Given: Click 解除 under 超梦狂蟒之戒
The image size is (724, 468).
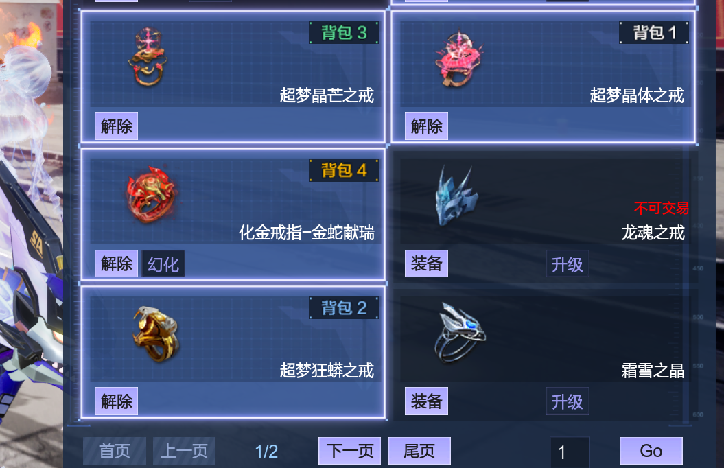Looking at the screenshot, I should tap(117, 401).
